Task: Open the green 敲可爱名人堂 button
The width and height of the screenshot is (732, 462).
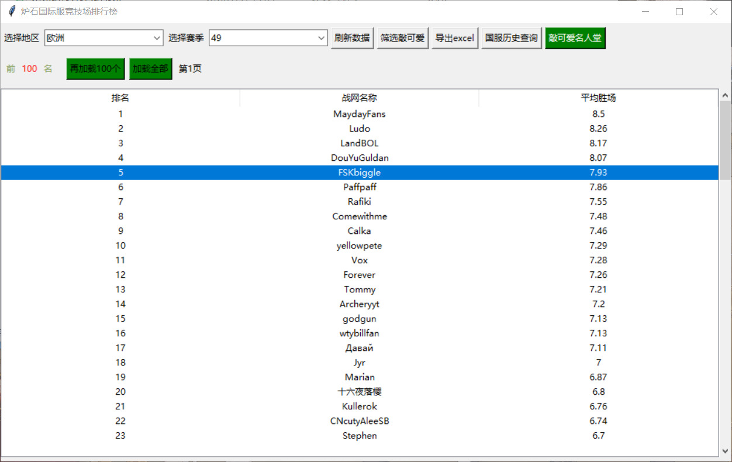Action: 575,38
